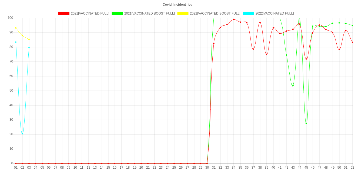Toggle the 2022[VACCINATED BOOST FULL] legend text
Screen dimensions: 355x177
point(215,13)
